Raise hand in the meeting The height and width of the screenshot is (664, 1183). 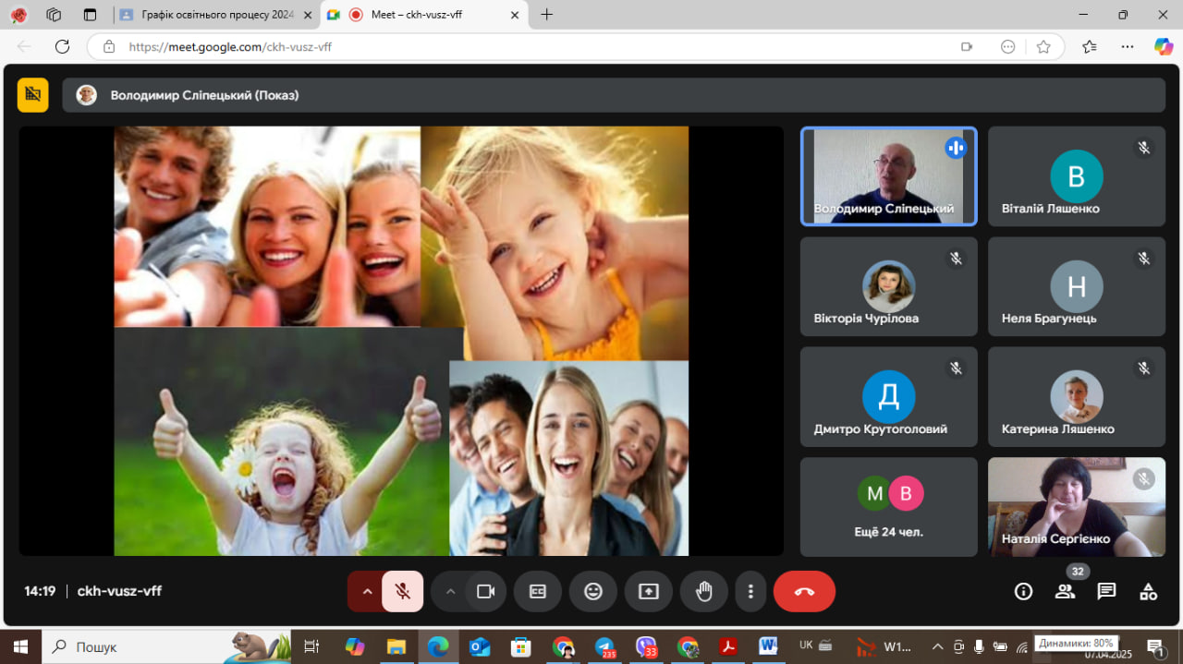704,592
